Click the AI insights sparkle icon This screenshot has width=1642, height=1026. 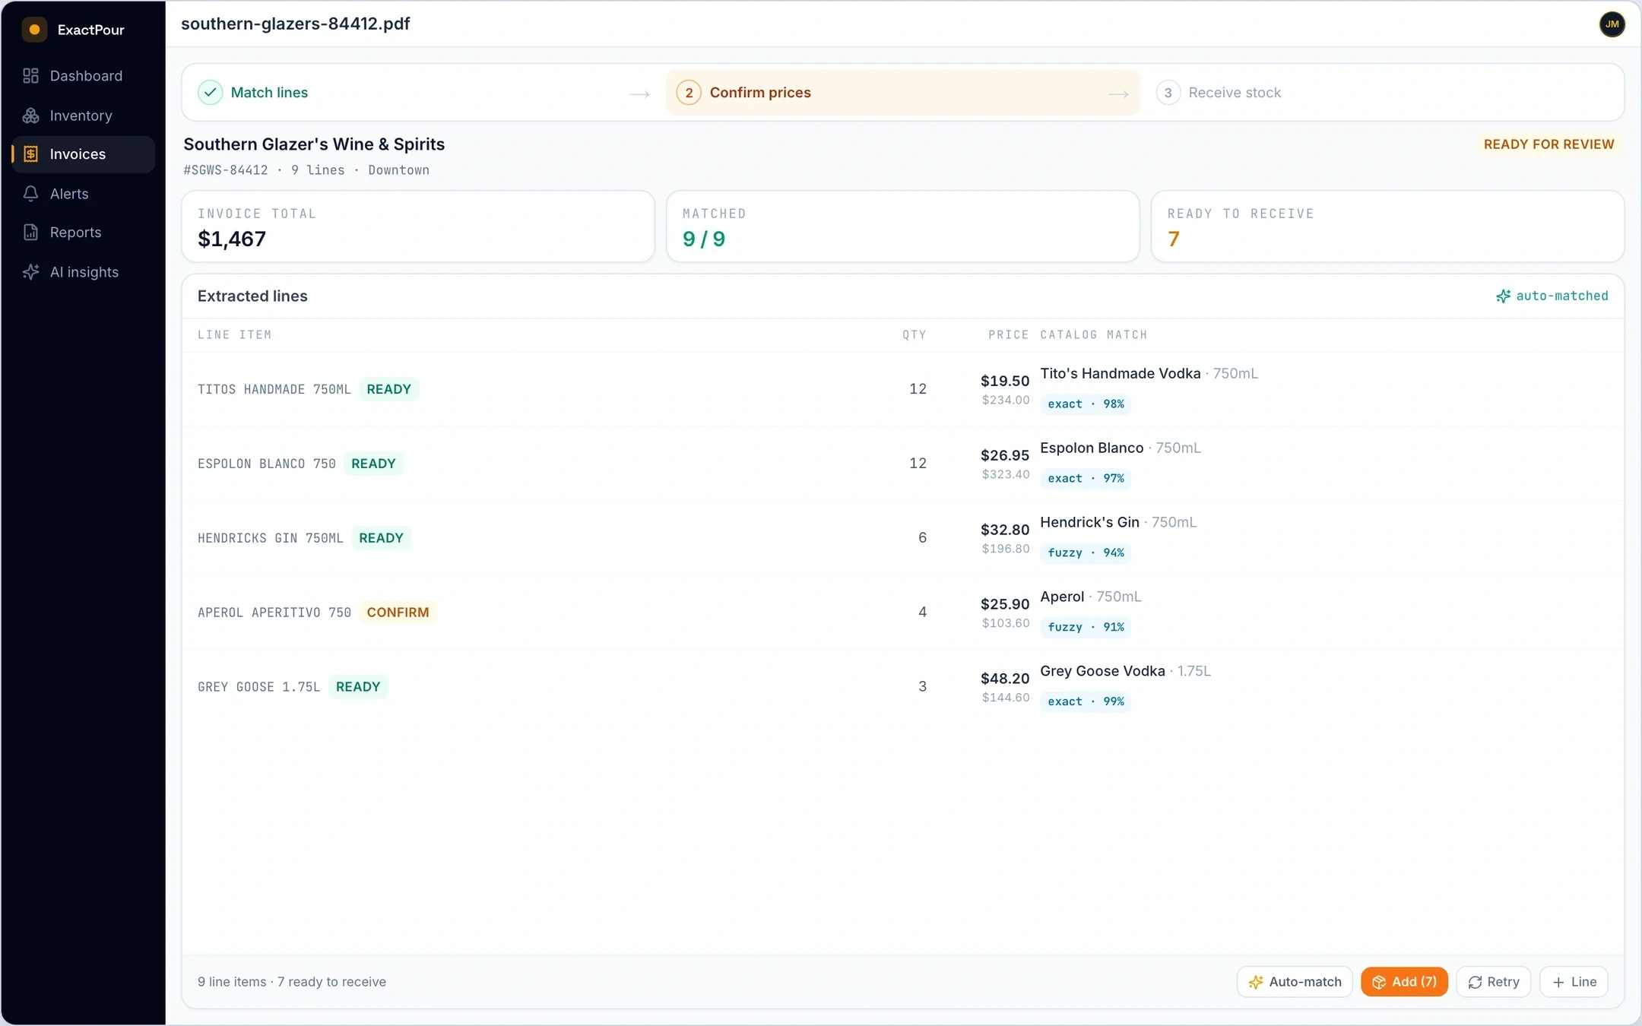[30, 272]
